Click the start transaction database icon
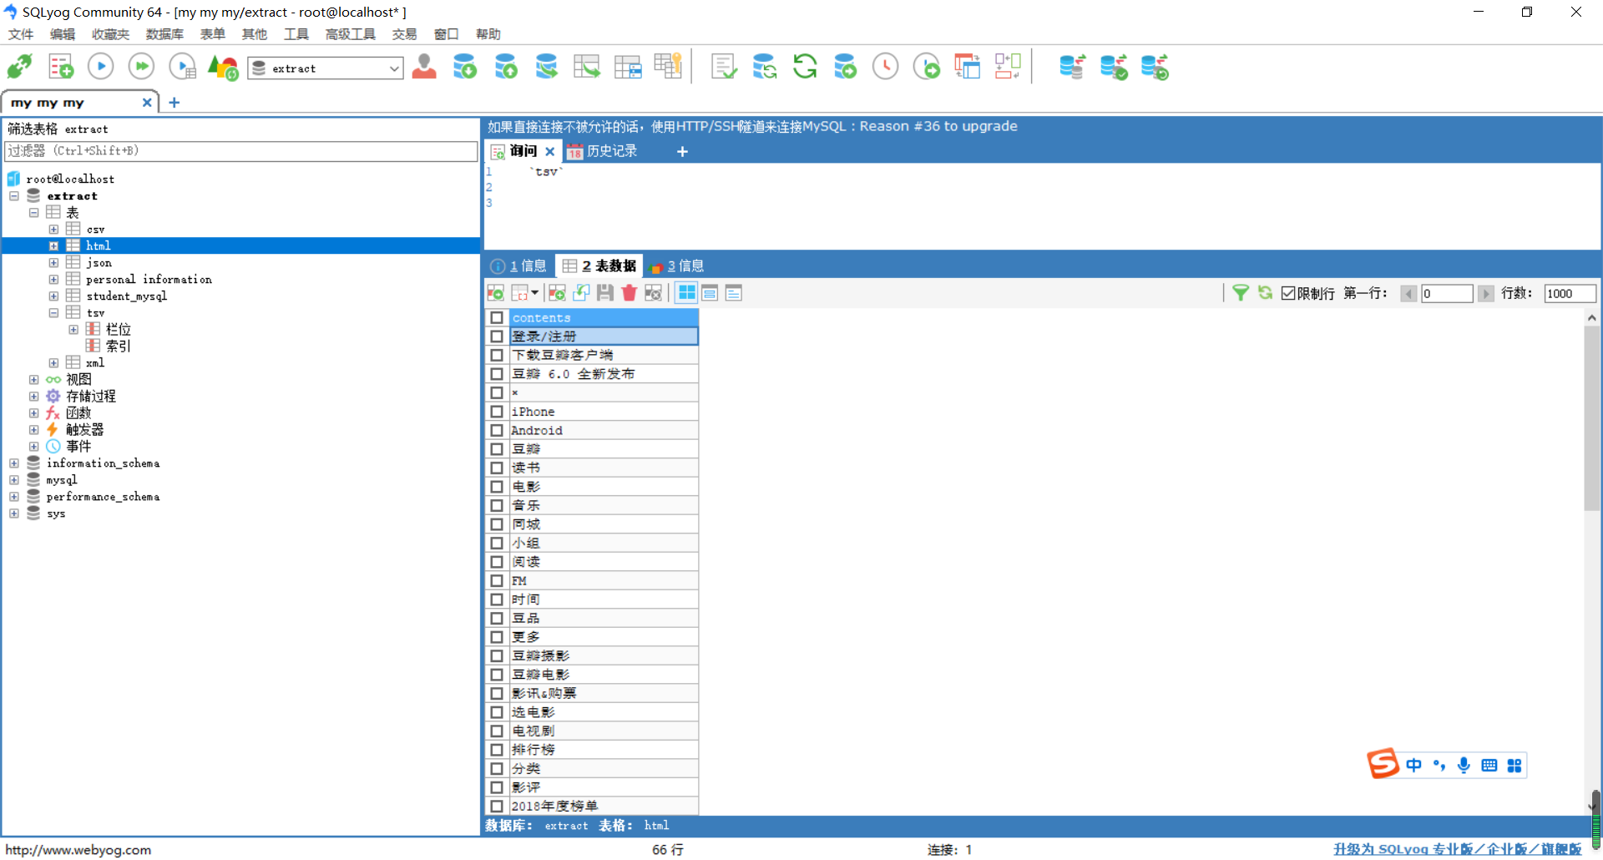This screenshot has height=860, width=1603. click(x=1072, y=66)
